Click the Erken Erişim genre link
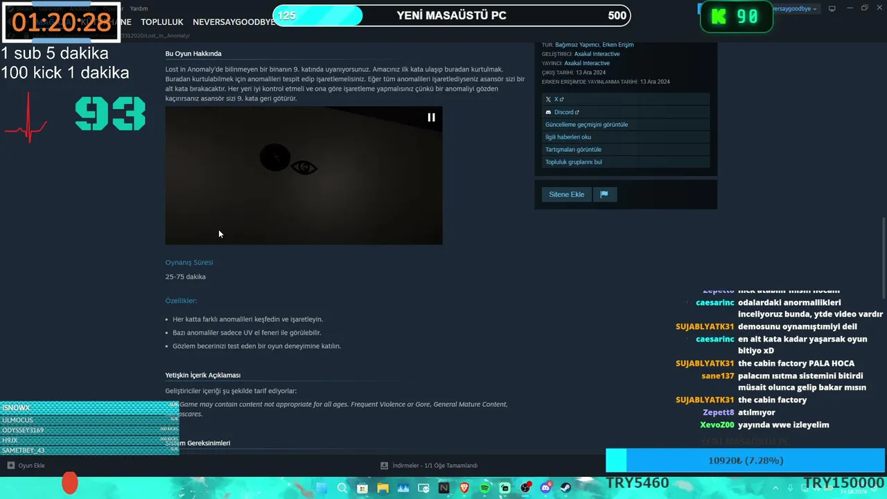Image resolution: width=887 pixels, height=499 pixels. [x=618, y=45]
